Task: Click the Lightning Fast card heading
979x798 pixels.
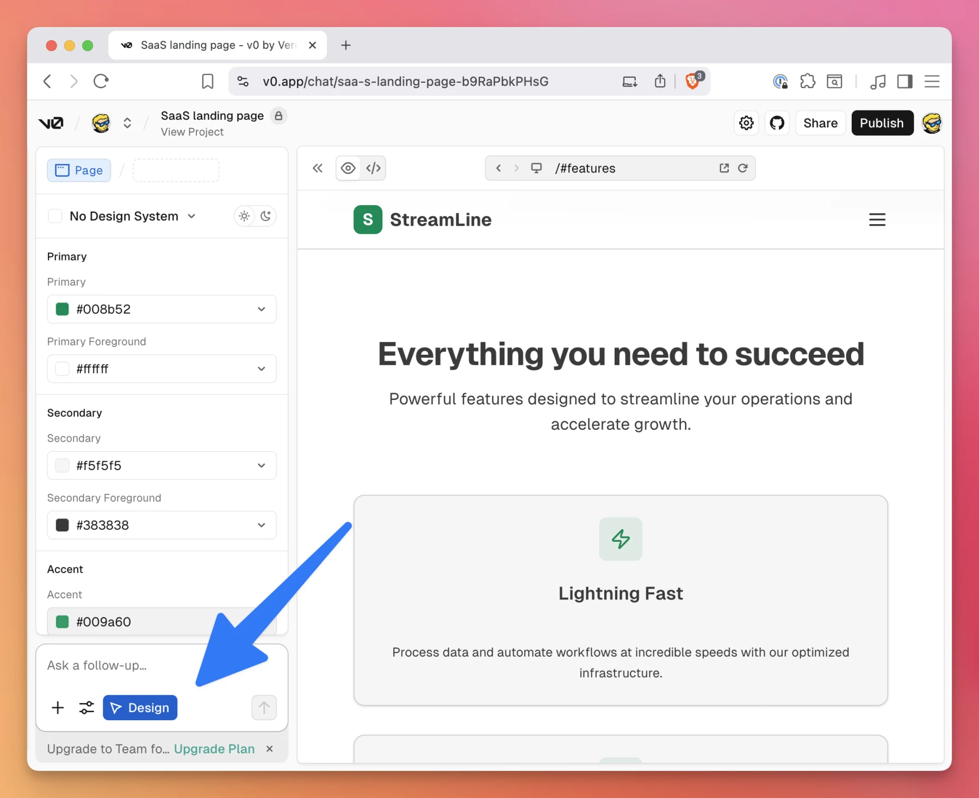Action: click(621, 593)
